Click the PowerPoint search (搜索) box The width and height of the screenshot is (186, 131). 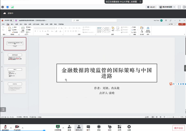[94, 20]
